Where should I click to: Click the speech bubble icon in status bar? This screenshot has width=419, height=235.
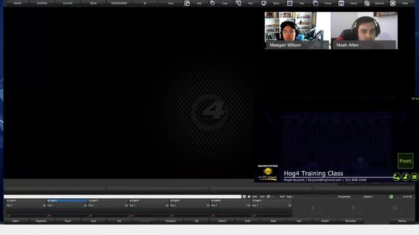pyautogui.click(x=268, y=196)
